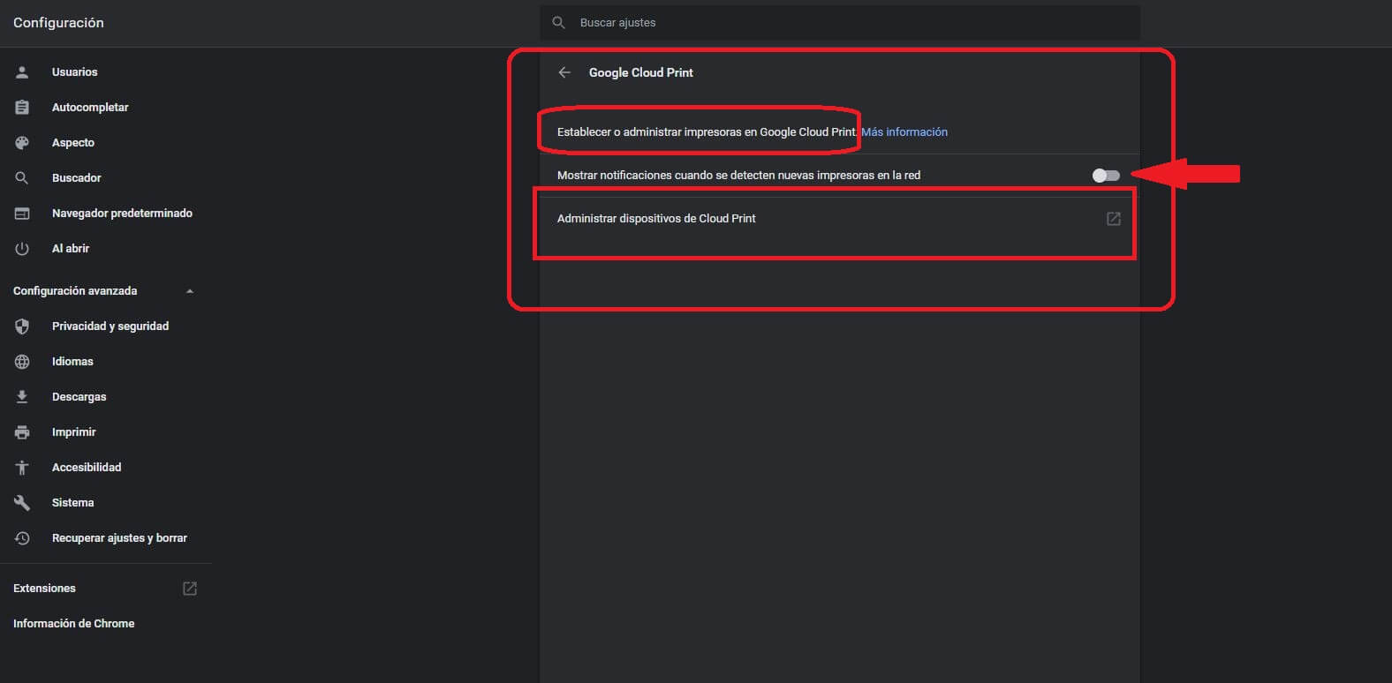This screenshot has height=683, width=1392.
Task: Collapse the Configuración avanzada section
Action: click(x=189, y=291)
